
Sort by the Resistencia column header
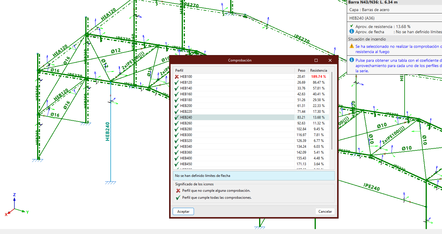pyautogui.click(x=318, y=71)
